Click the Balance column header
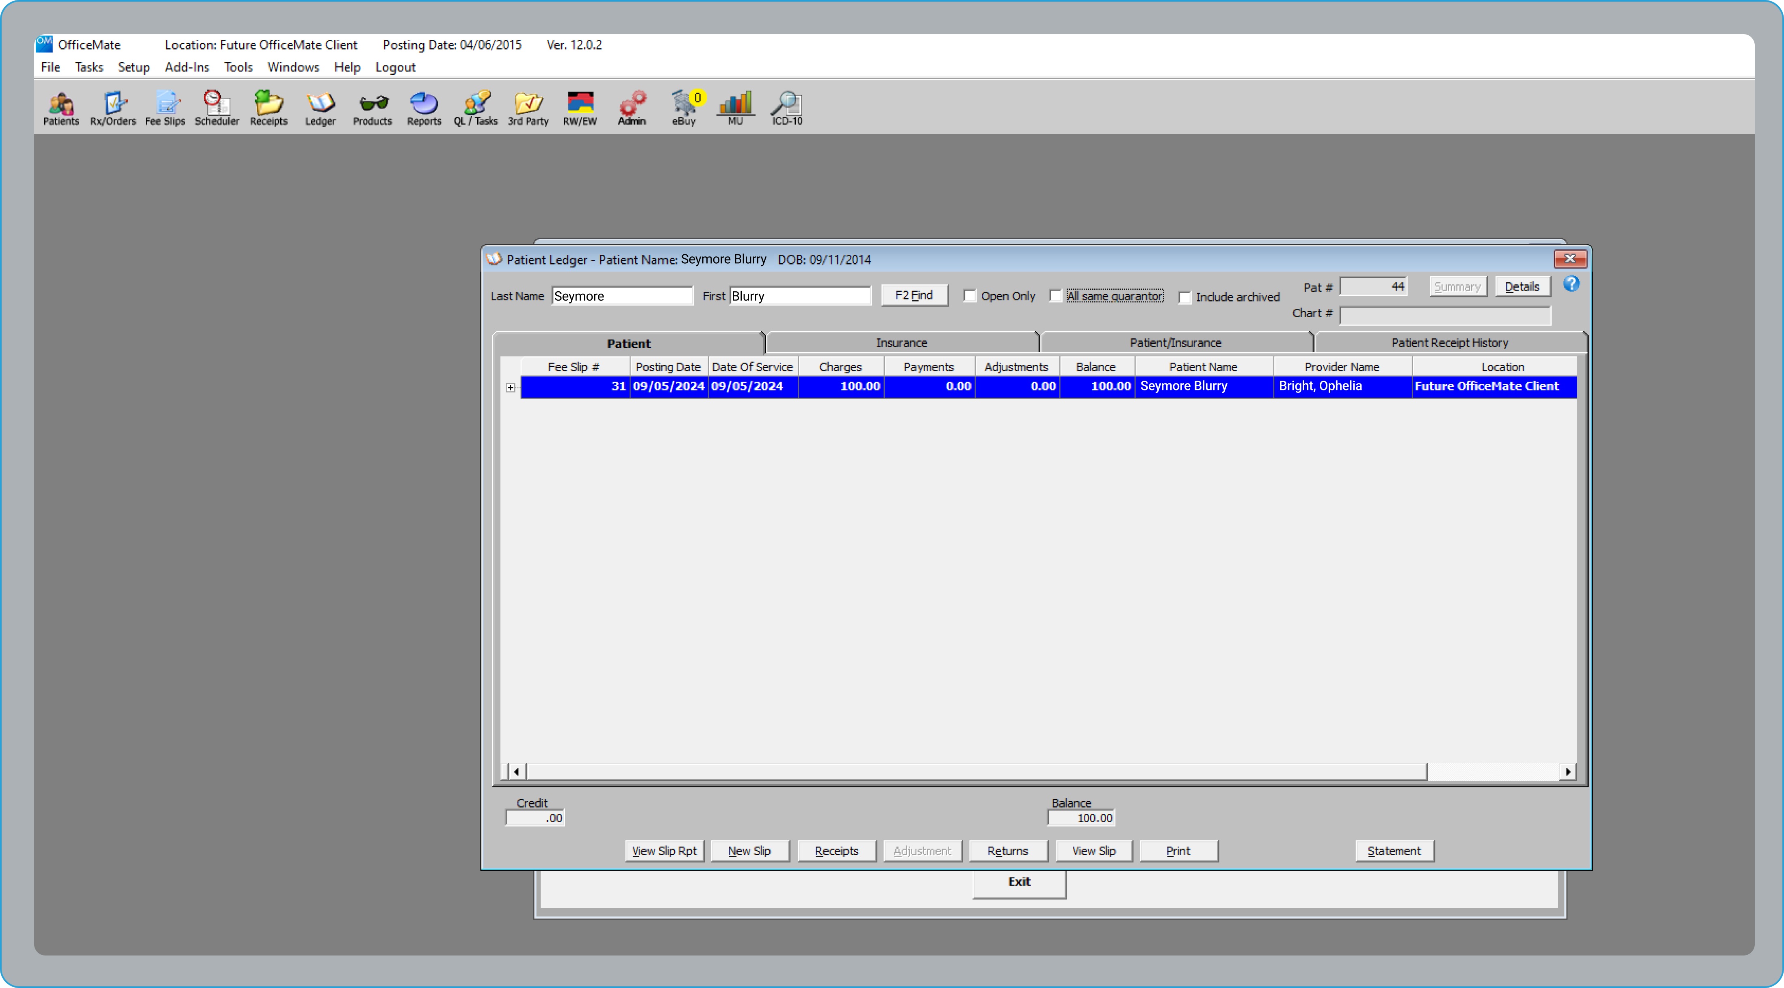 pos(1096,367)
